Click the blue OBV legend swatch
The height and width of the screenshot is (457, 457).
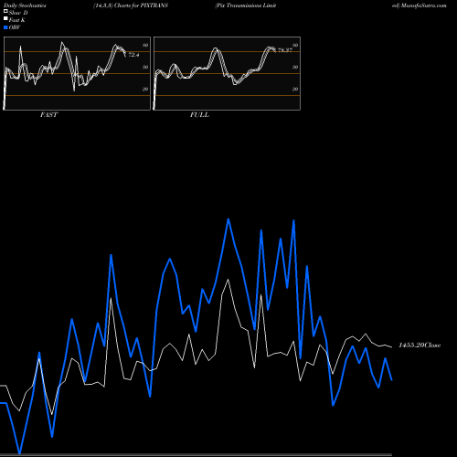(5, 27)
